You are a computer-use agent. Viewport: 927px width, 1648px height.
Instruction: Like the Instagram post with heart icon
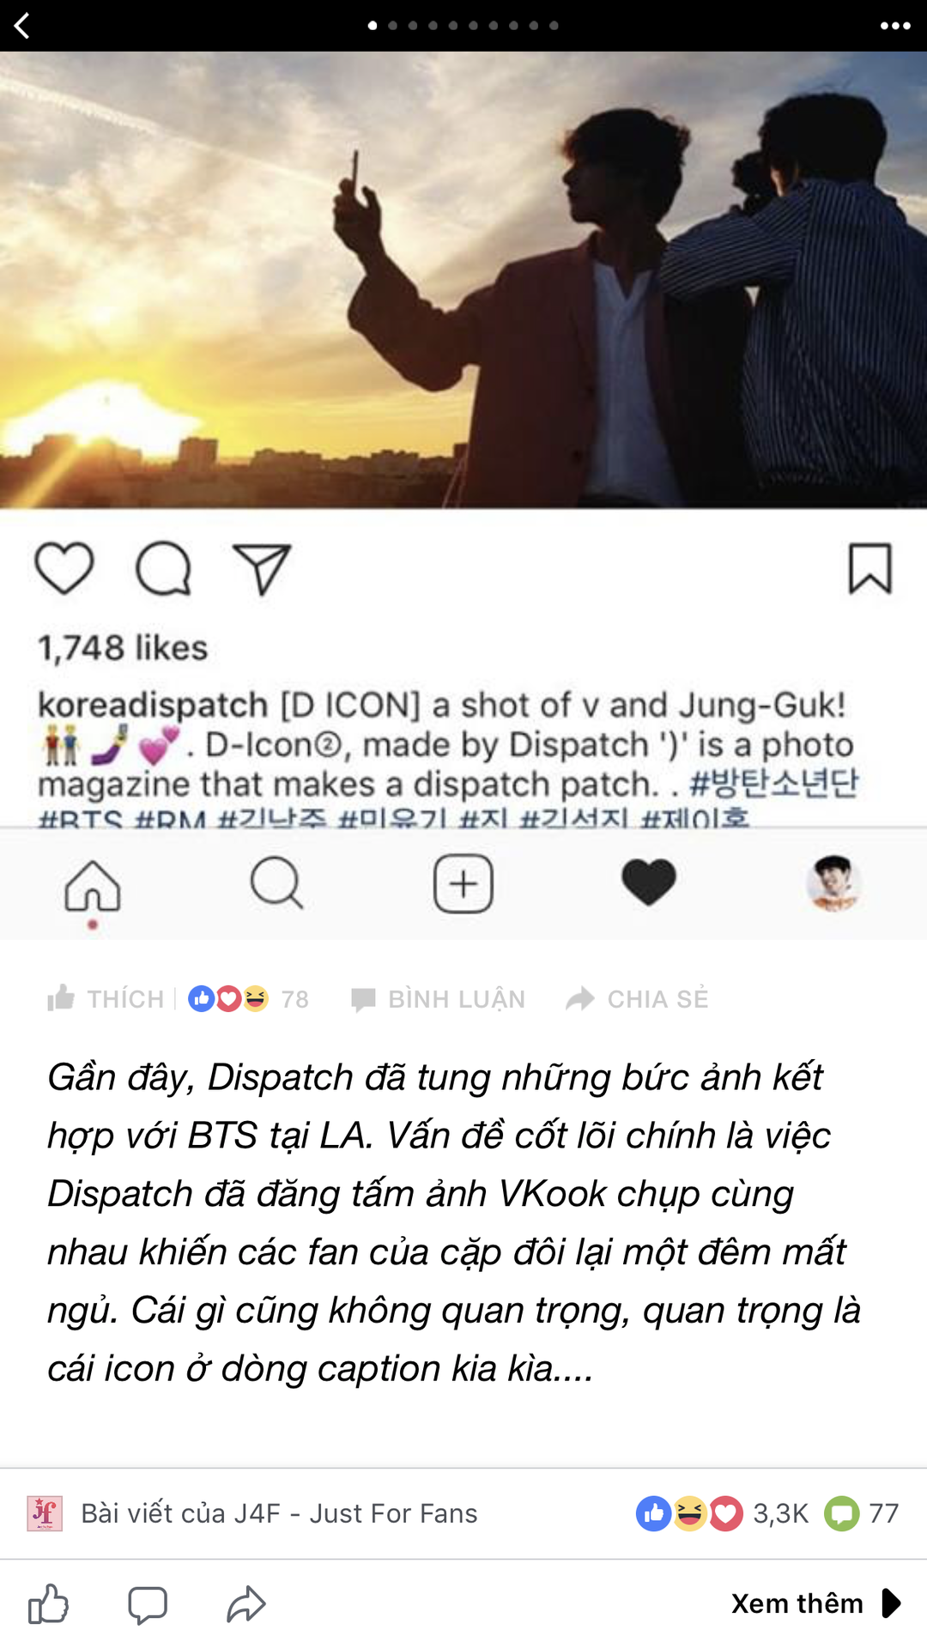tap(64, 568)
